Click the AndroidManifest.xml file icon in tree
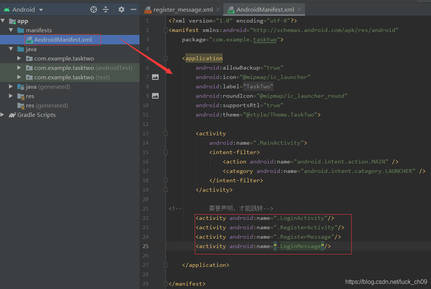This screenshot has width=431, height=289. 29,40
